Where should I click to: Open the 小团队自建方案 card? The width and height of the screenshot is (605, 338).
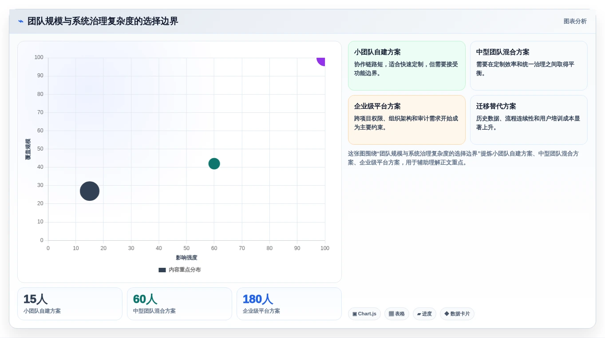tap(407, 66)
